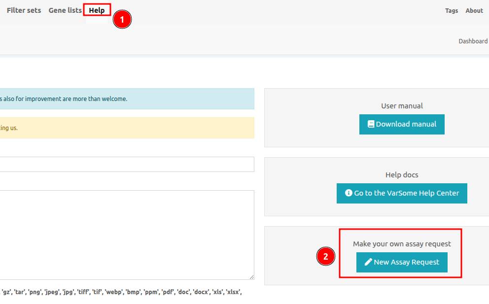
Task: Go to the VarSome Help Center
Action: (x=402, y=193)
